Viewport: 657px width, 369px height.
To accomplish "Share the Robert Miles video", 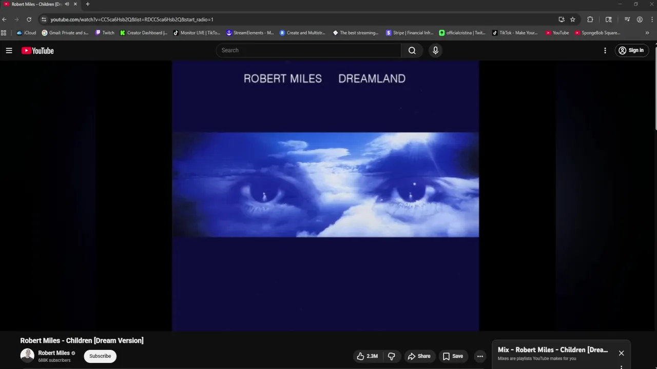I will pyautogui.click(x=419, y=356).
